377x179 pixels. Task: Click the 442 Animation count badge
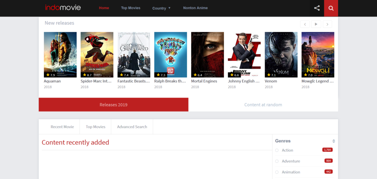click(x=328, y=172)
